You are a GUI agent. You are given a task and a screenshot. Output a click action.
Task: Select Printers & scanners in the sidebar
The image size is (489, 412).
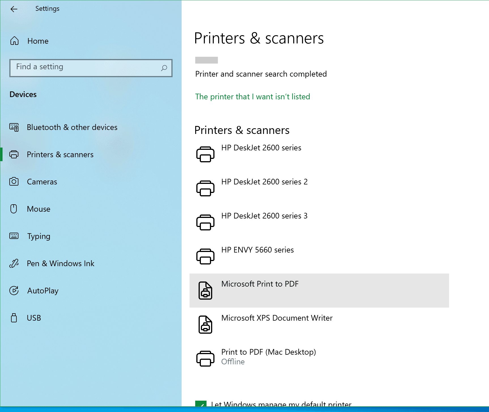click(60, 154)
